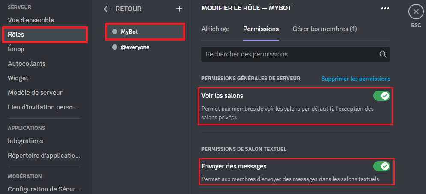Screen dimensions: 426x194
Task: Click the MyBot role color dot
Action: coord(115,32)
